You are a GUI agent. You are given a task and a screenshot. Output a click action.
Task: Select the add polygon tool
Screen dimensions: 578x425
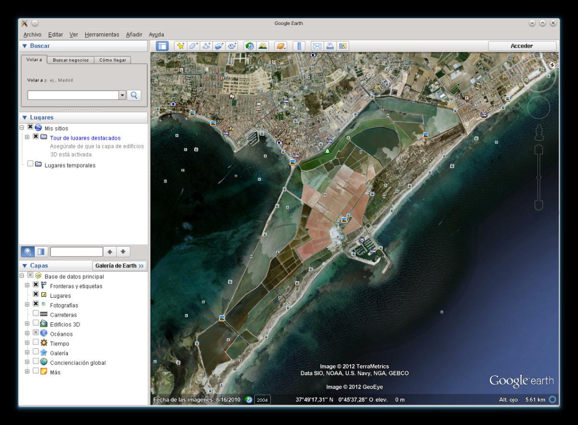click(x=194, y=46)
